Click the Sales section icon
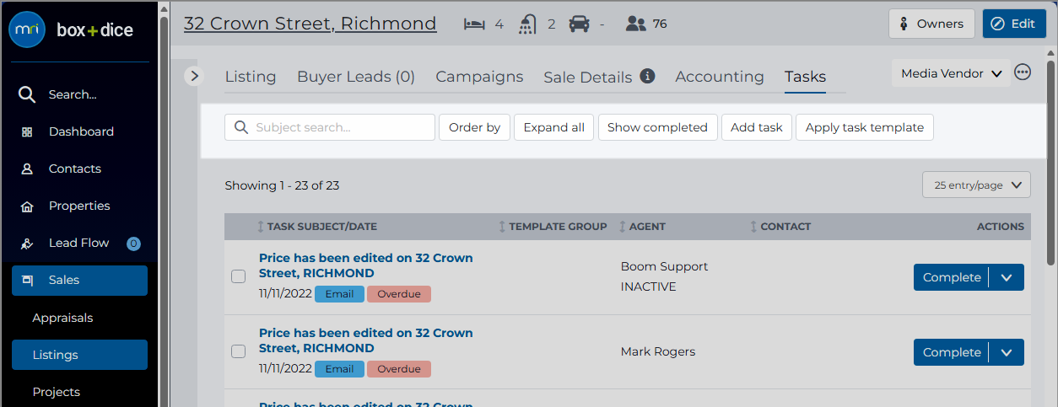 (x=27, y=280)
